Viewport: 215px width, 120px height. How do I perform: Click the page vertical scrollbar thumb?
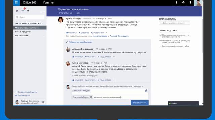coord(202,35)
